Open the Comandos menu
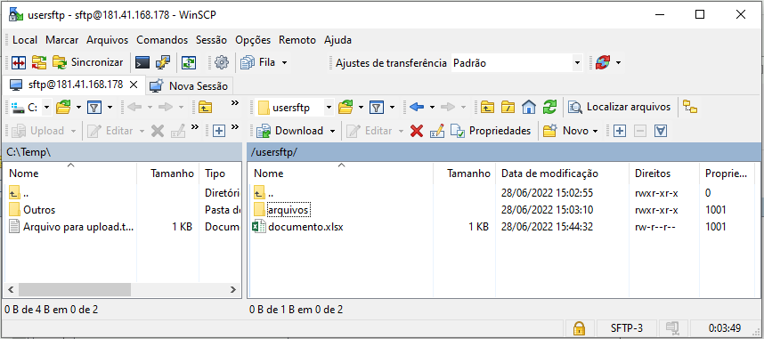Image resolution: width=764 pixels, height=339 pixels. coord(162,40)
